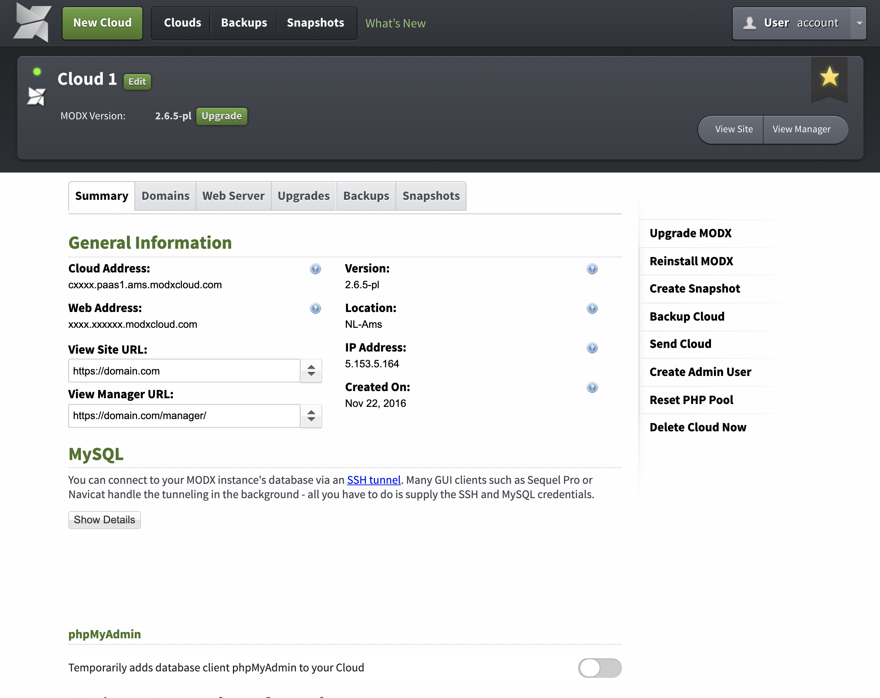The image size is (880, 698).
Task: Open Clouds in the top navigation
Action: pyautogui.click(x=183, y=23)
